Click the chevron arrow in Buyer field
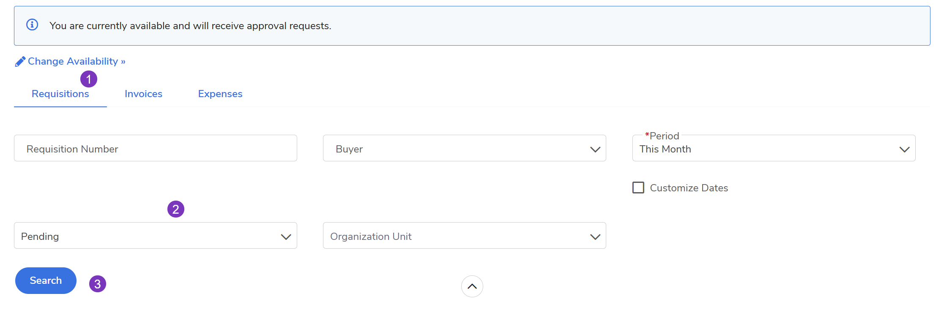Screen dimensions: 944x310 pyautogui.click(x=595, y=149)
